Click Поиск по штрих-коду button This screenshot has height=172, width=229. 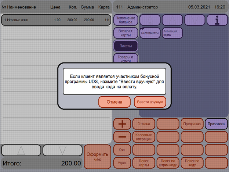pyautogui.click(x=168, y=163)
